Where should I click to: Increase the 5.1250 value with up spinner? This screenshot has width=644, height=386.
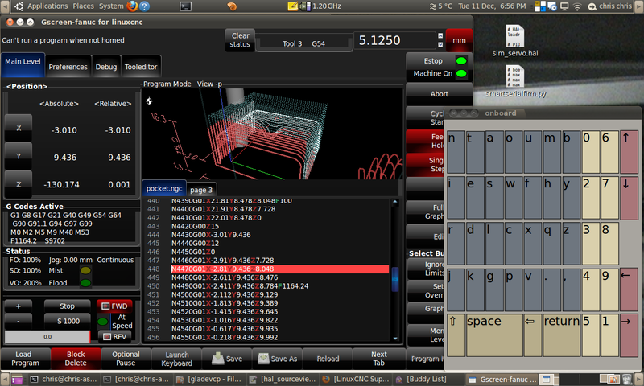click(440, 35)
